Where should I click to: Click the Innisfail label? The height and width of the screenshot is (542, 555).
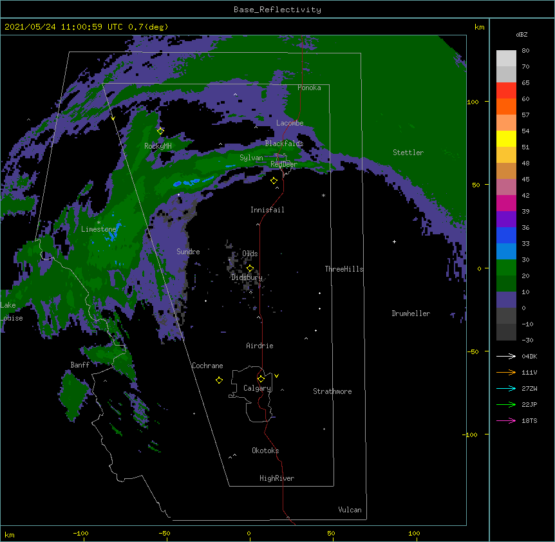pyautogui.click(x=267, y=210)
